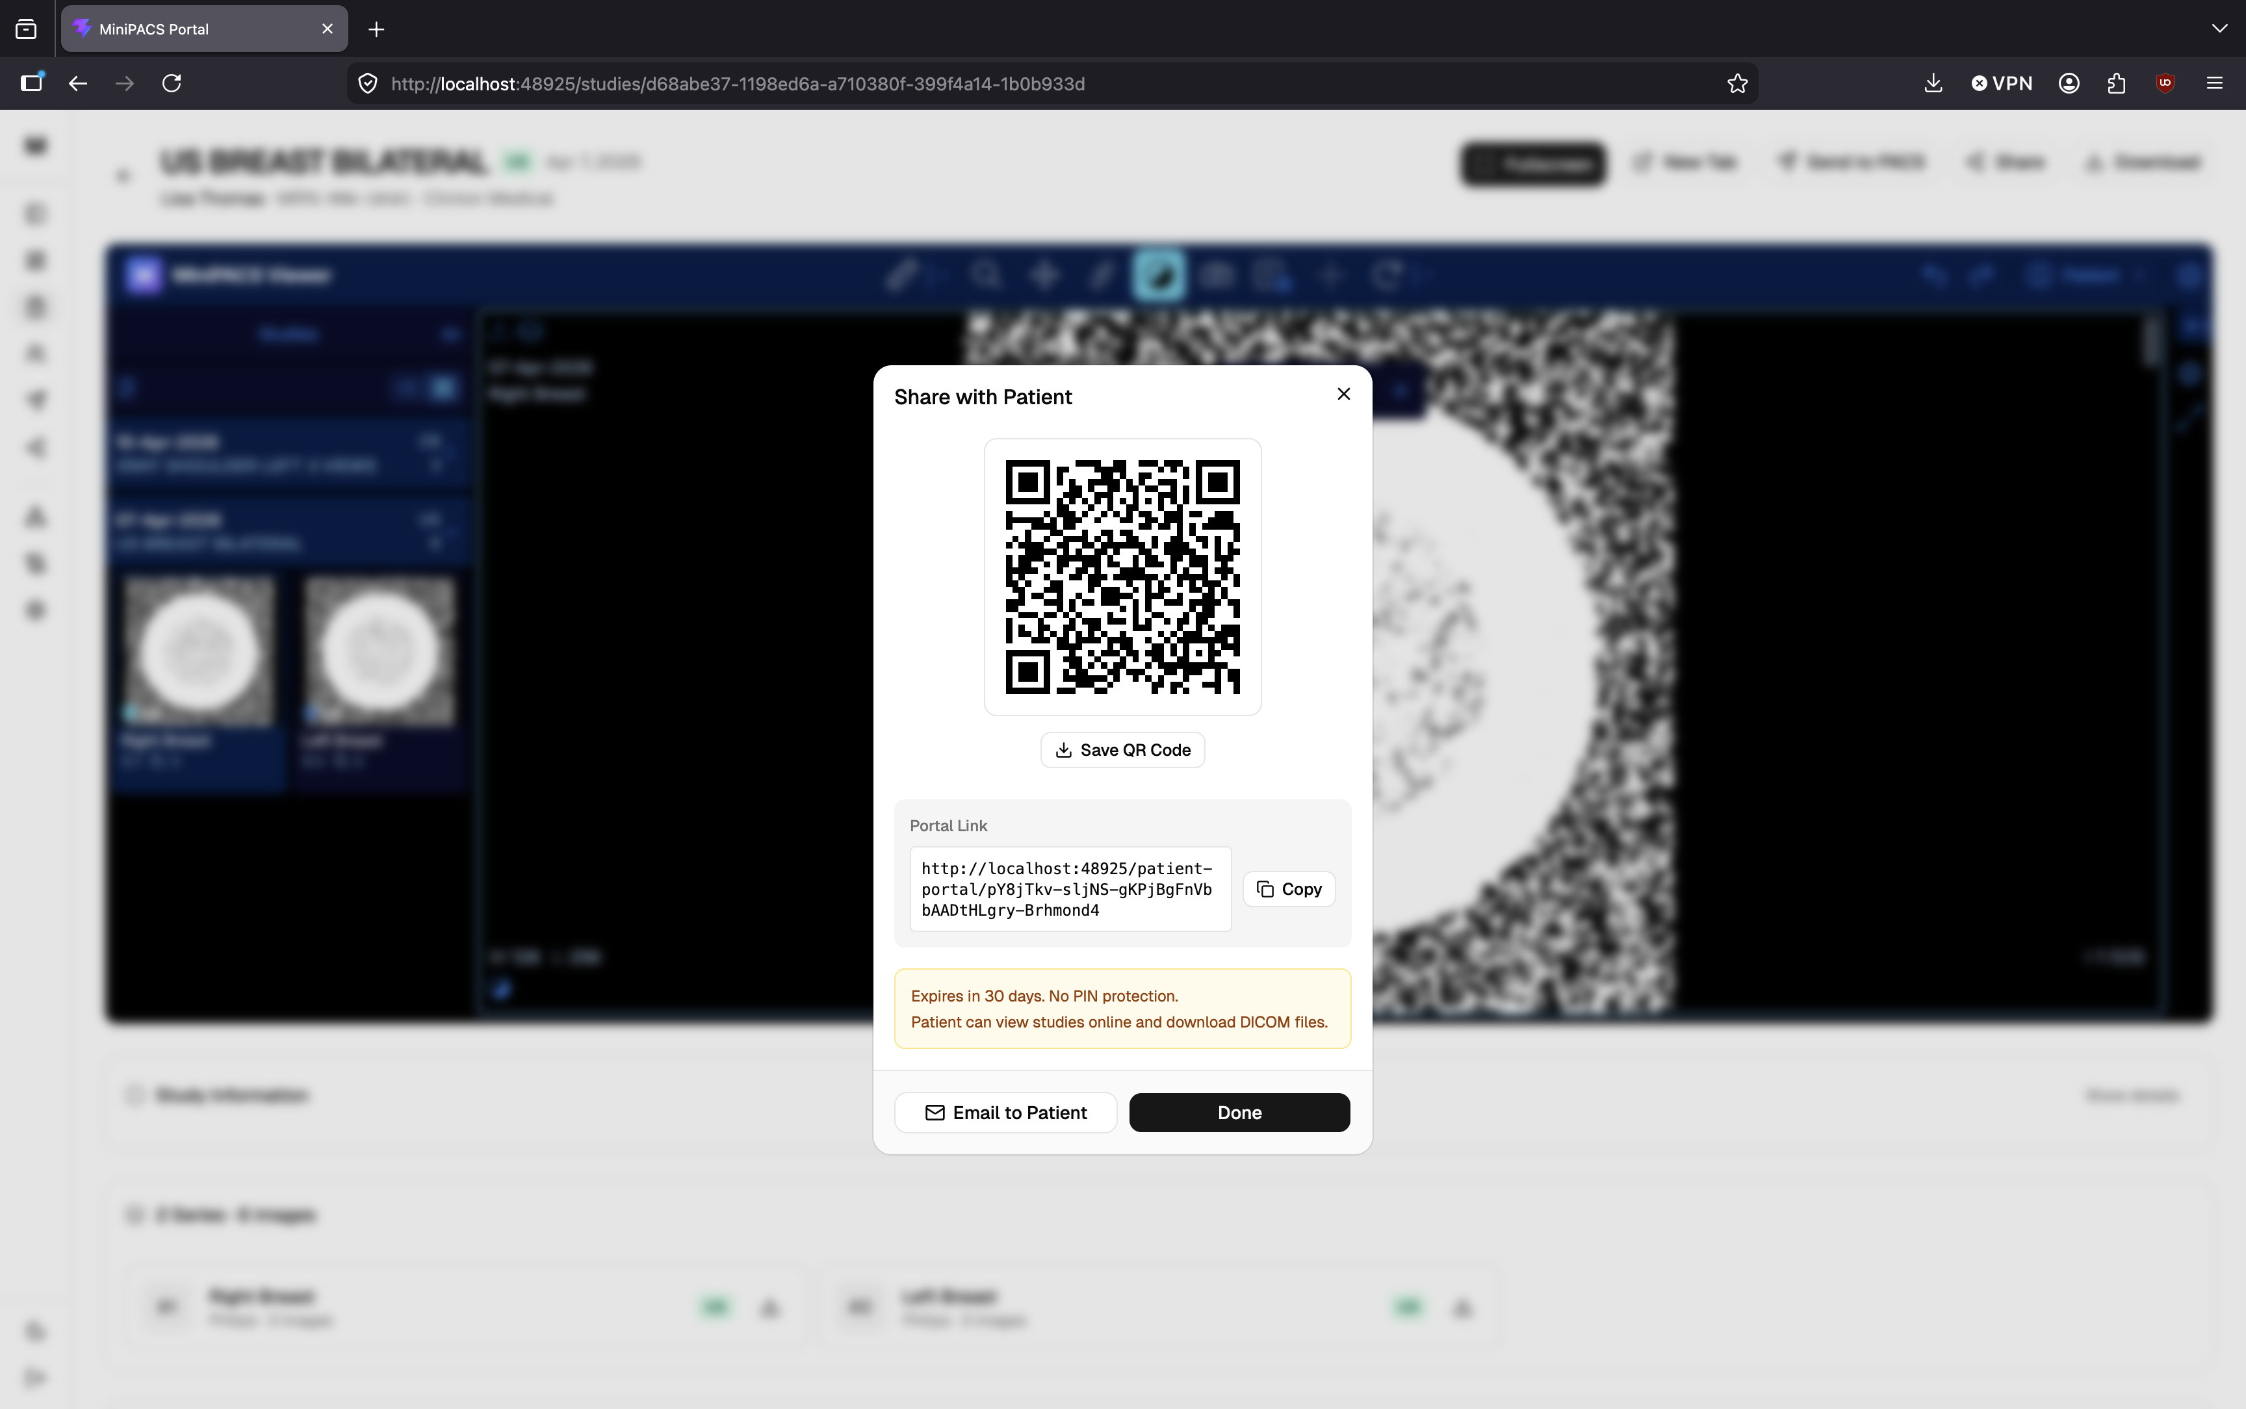Screen dimensions: 2246x1409
Task: Open the browser account icon
Action: 2069,84
